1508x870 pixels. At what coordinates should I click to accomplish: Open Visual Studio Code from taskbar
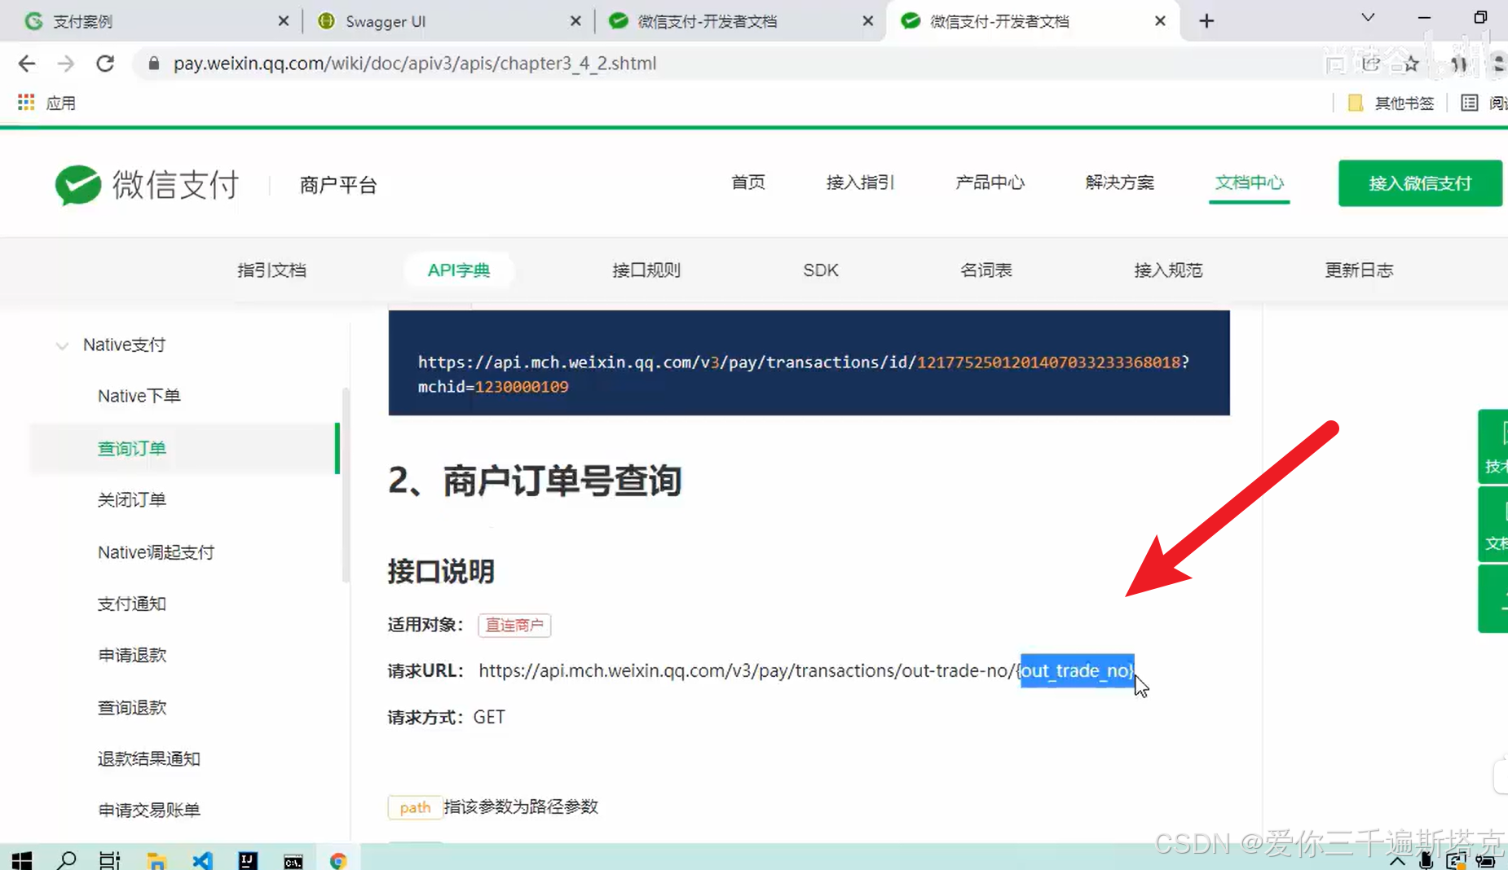click(x=202, y=860)
